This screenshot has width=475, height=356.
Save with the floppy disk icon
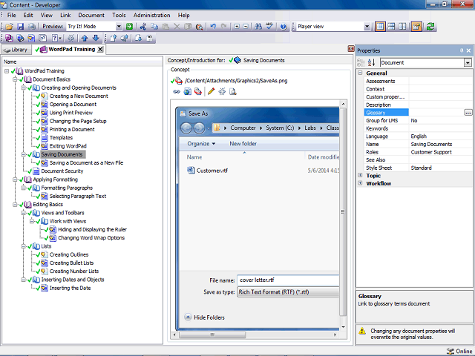(x=20, y=27)
